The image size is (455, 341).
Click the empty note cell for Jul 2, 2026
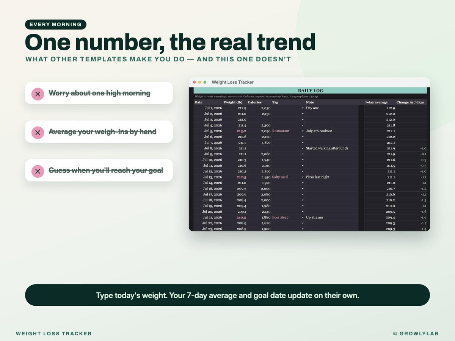tap(332, 114)
